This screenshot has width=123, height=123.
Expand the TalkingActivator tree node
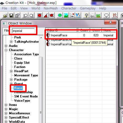(11, 42)
